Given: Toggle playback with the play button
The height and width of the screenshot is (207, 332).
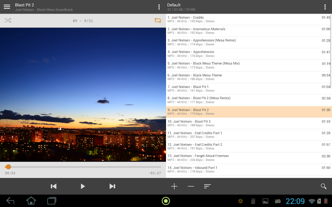Looking at the screenshot, I should click(83, 186).
